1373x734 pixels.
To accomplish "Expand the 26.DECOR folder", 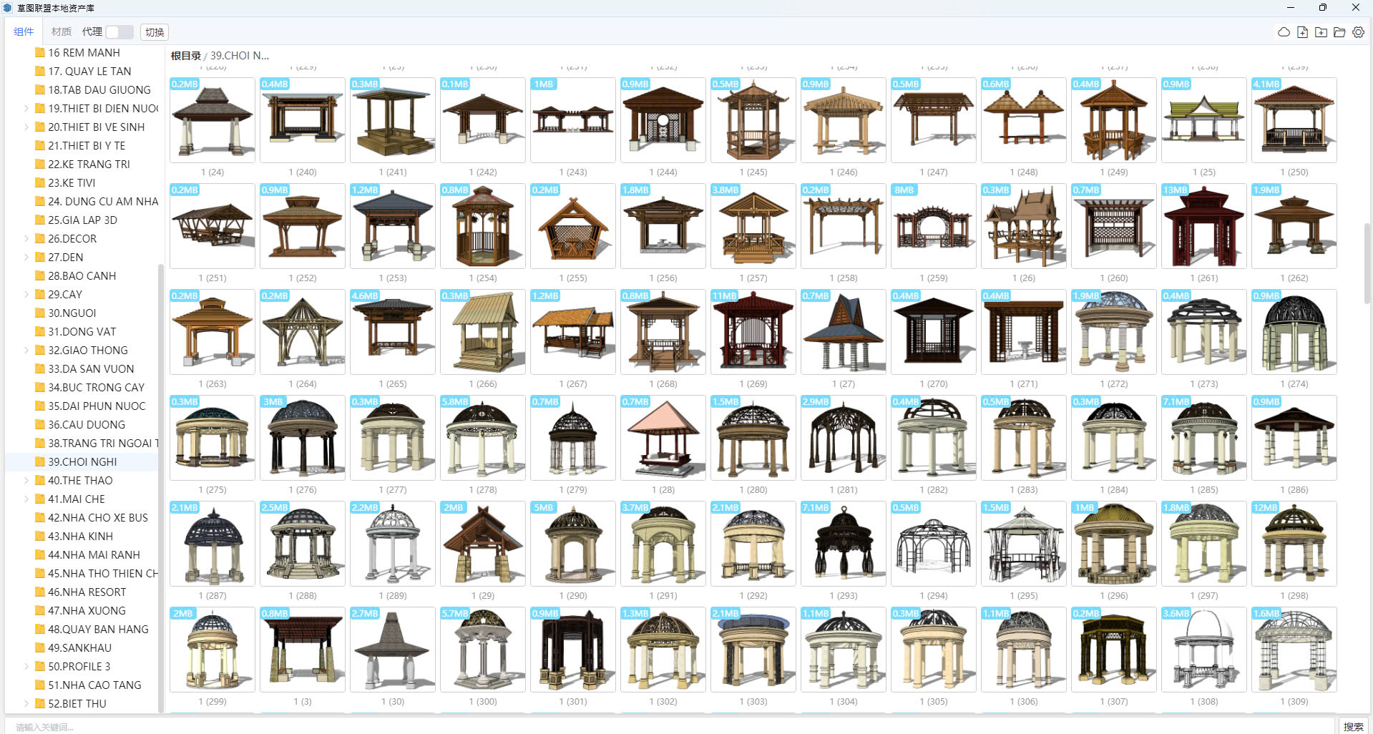I will point(26,239).
